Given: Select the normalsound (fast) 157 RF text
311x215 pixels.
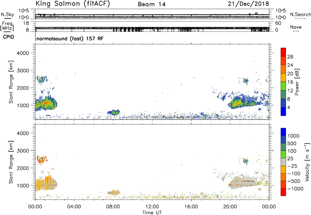Looking at the screenshot, I should (70, 38).
